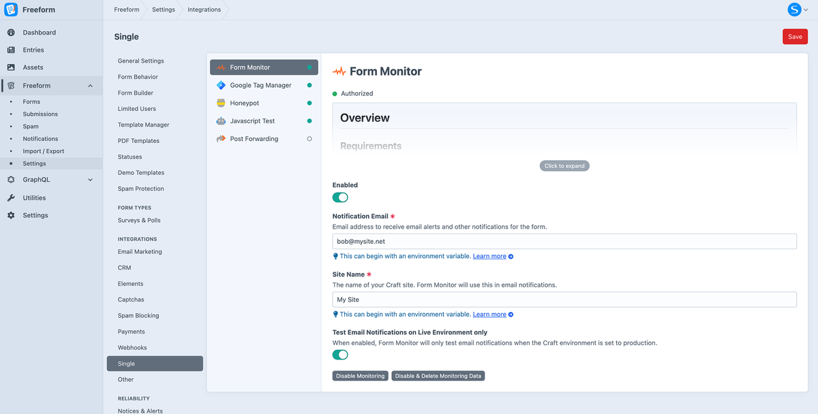The image size is (818, 414).
Task: Click Disable Monitoring button
Action: (361, 376)
